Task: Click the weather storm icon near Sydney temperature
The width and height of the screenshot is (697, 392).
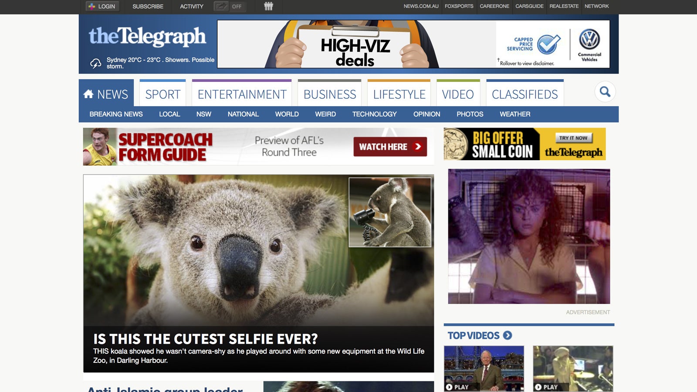Action: [x=95, y=63]
